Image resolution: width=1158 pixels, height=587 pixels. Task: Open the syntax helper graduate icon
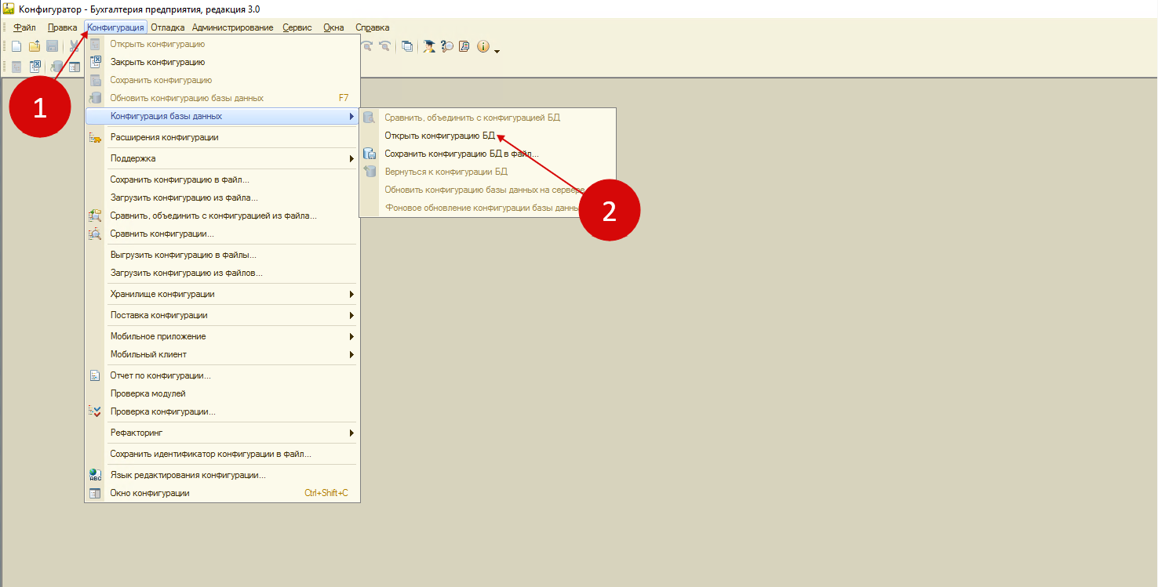428,46
